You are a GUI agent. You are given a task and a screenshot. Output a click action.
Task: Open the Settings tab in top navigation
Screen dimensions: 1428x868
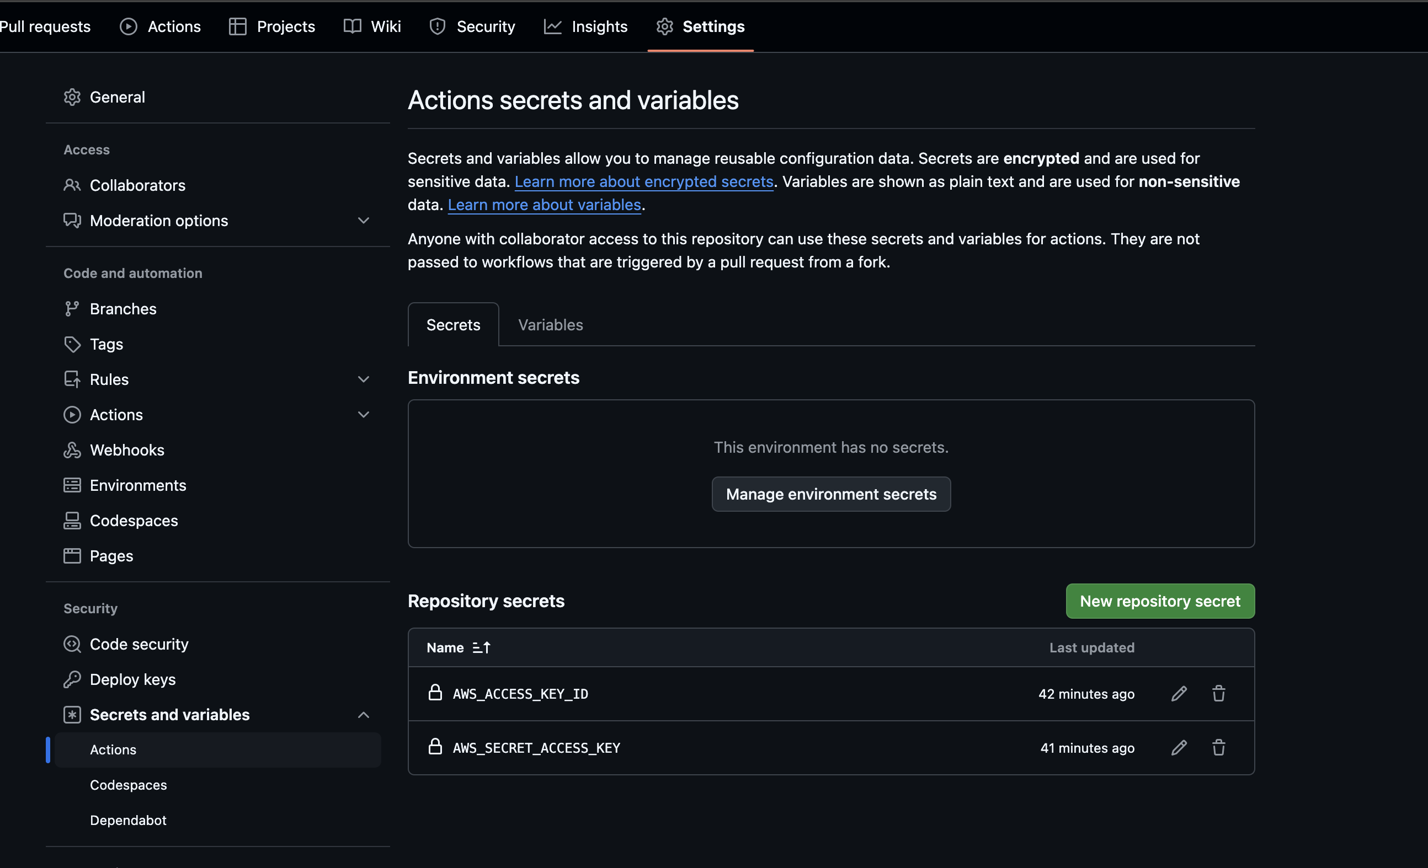(700, 26)
